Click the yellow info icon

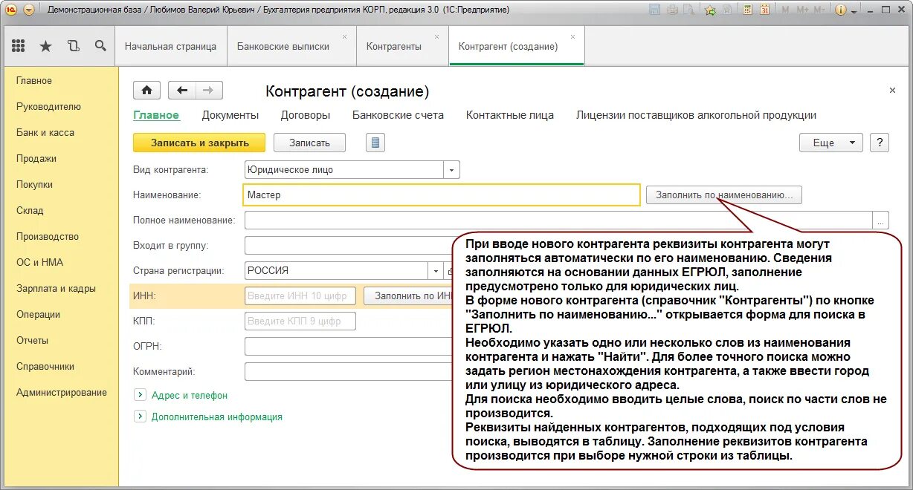point(842,10)
